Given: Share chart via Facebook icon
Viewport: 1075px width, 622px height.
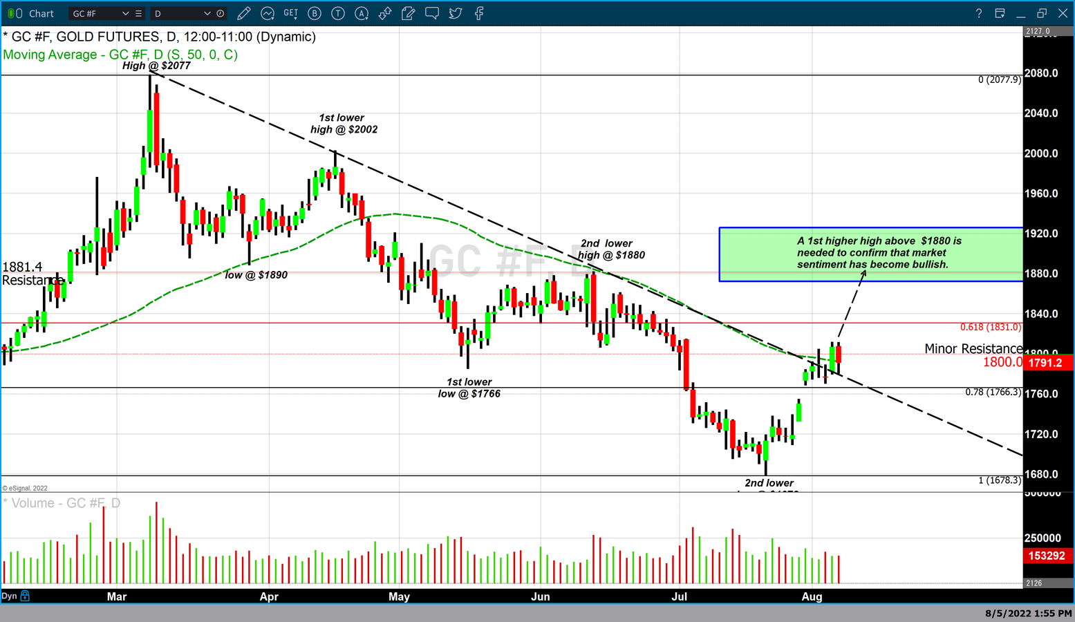Looking at the screenshot, I should (x=479, y=13).
